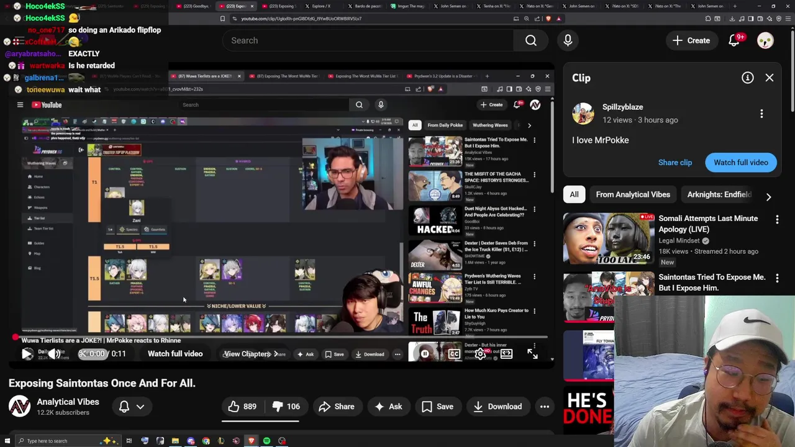Screen dimensions: 795x447
Task: Open the three-dot menu beside Spillzyblaze
Action: [761, 114]
